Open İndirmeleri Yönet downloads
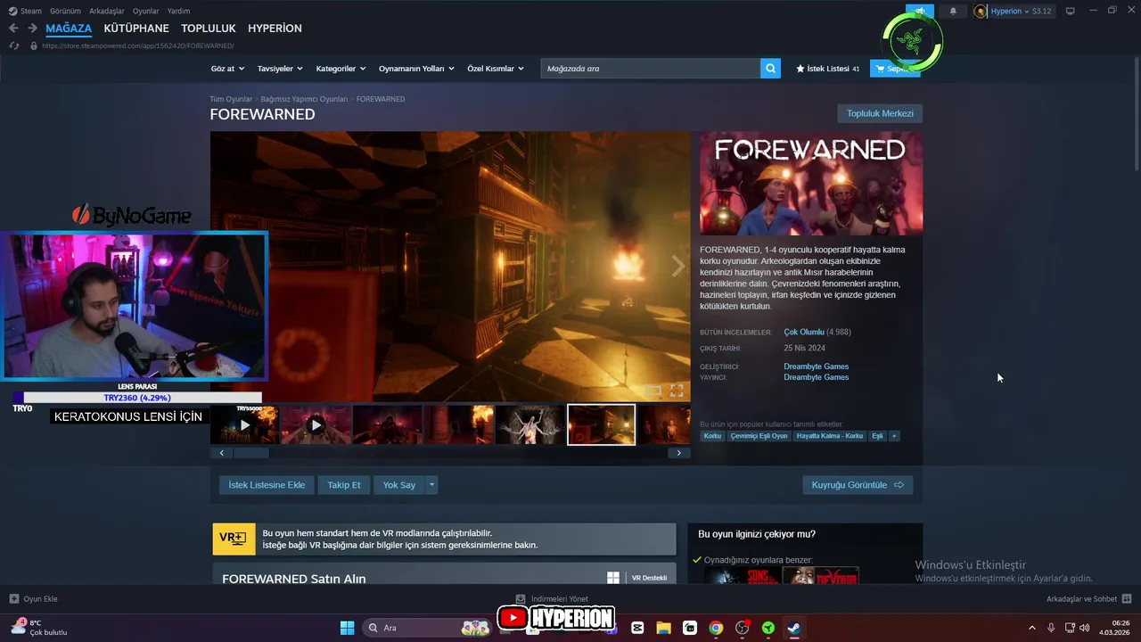 (552, 599)
